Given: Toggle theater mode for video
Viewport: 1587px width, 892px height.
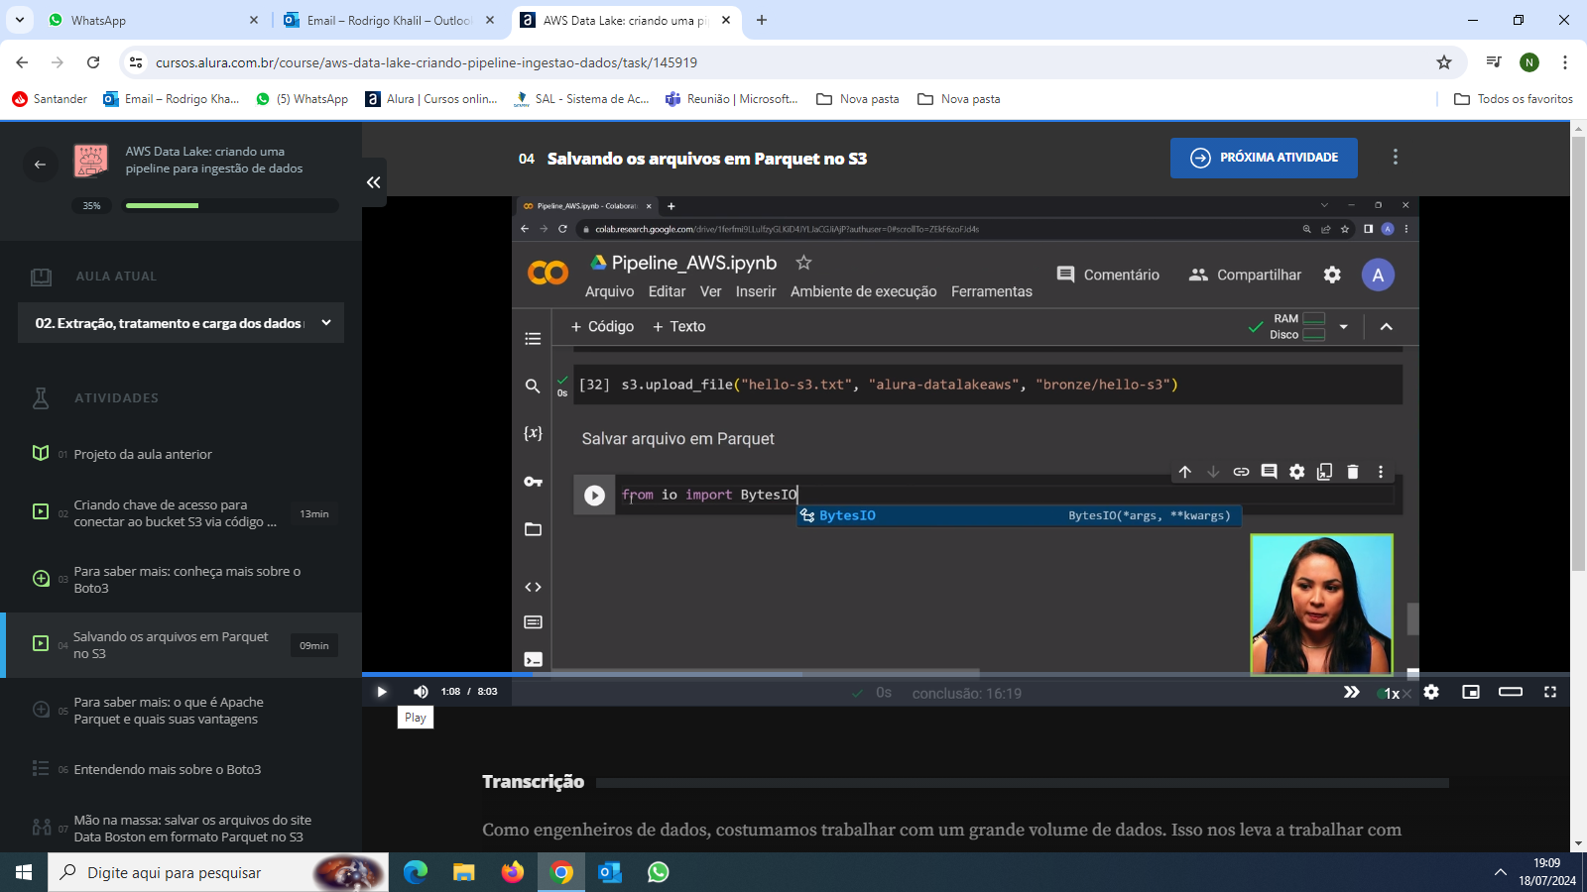Looking at the screenshot, I should click(1511, 692).
